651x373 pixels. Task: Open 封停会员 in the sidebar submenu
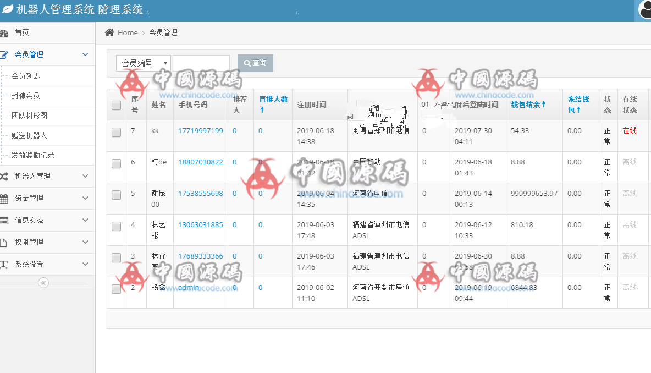(26, 96)
